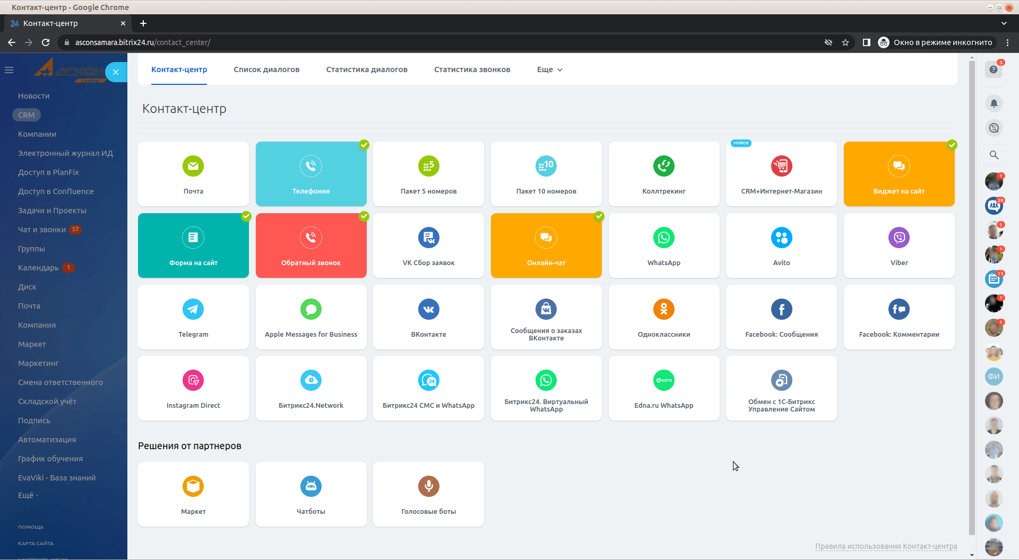Click the КАРТА САЙТА link in sidebar
This screenshot has height=560, width=1019.
point(36,544)
